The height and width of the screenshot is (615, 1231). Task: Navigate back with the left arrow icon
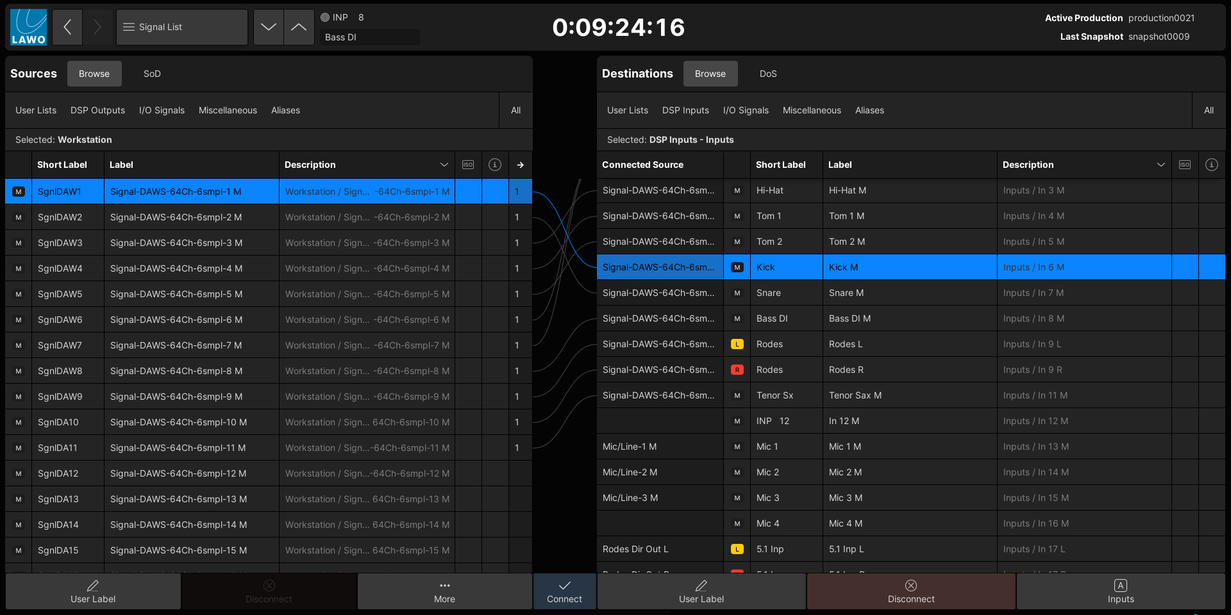(x=67, y=27)
